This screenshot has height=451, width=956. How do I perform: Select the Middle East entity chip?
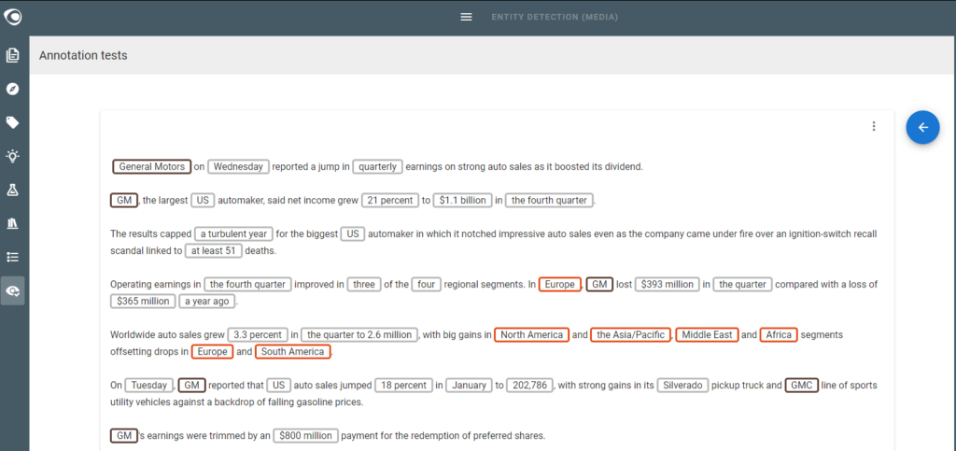pos(708,334)
